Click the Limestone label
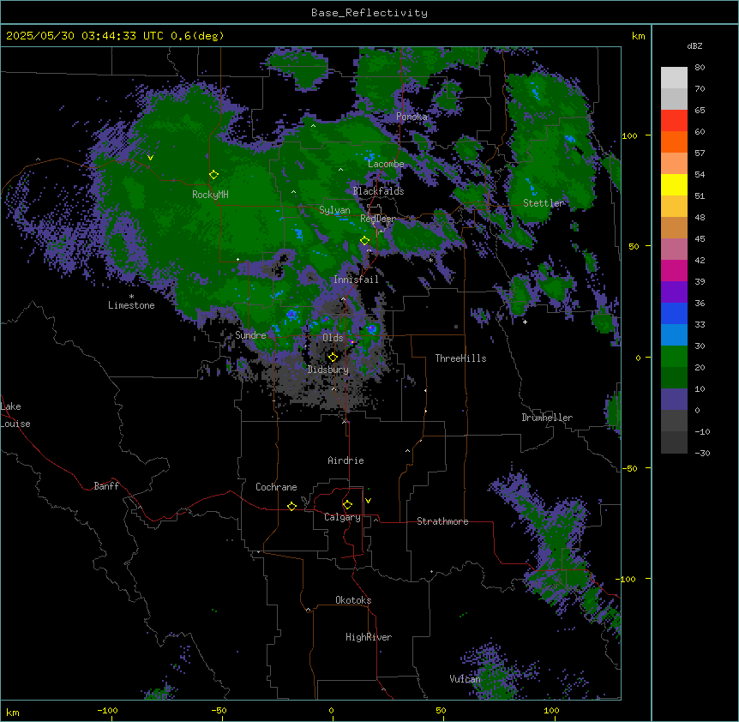 [x=131, y=305]
